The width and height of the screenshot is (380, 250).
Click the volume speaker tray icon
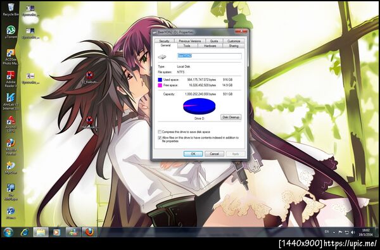click(353, 232)
